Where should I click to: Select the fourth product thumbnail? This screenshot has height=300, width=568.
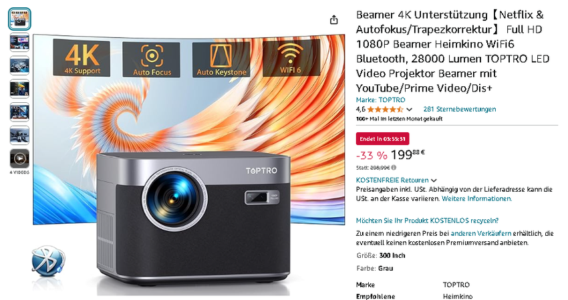click(19, 89)
